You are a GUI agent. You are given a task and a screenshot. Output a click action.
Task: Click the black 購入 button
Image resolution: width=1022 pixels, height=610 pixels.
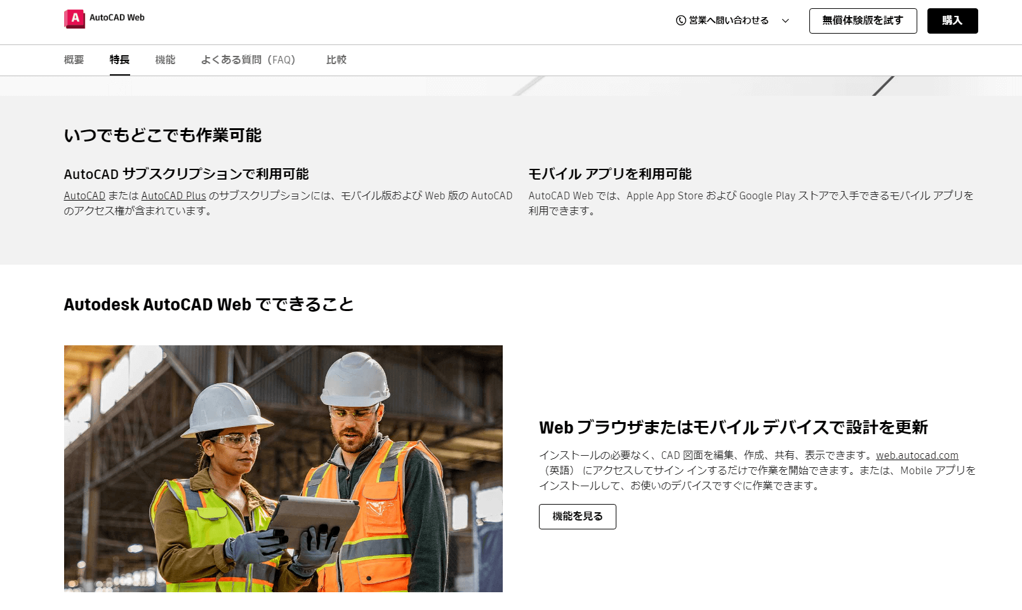pos(952,21)
